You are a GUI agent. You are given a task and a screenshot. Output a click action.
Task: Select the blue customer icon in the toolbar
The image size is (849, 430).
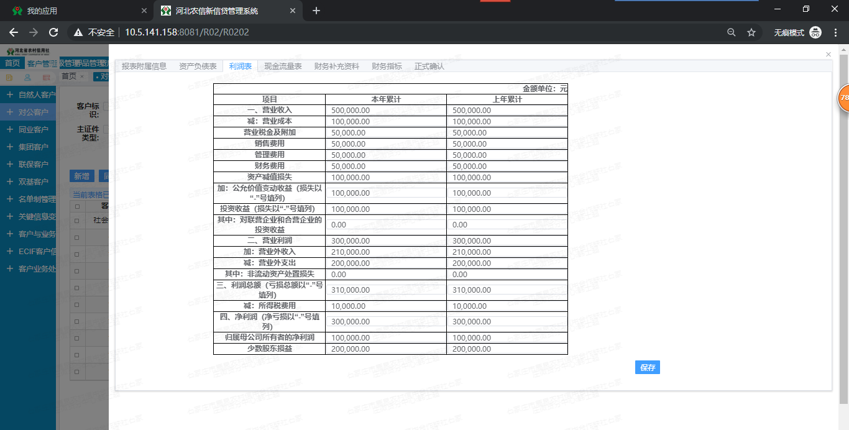click(27, 76)
